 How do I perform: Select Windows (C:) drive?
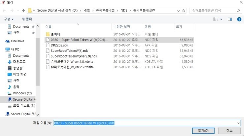pos(22,93)
